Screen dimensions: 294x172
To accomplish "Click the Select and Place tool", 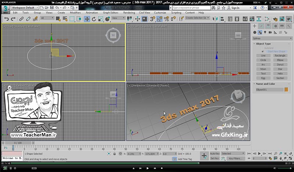I will click(x=107, y=19).
